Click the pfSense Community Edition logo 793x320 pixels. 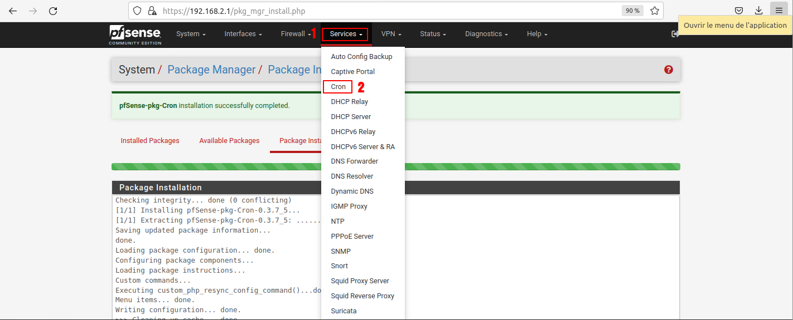click(135, 35)
